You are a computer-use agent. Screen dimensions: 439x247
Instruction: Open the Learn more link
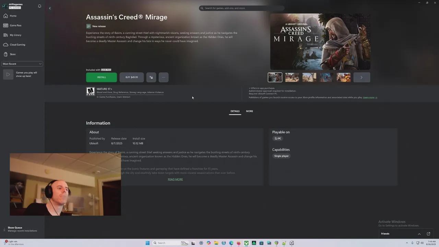tap(370, 97)
